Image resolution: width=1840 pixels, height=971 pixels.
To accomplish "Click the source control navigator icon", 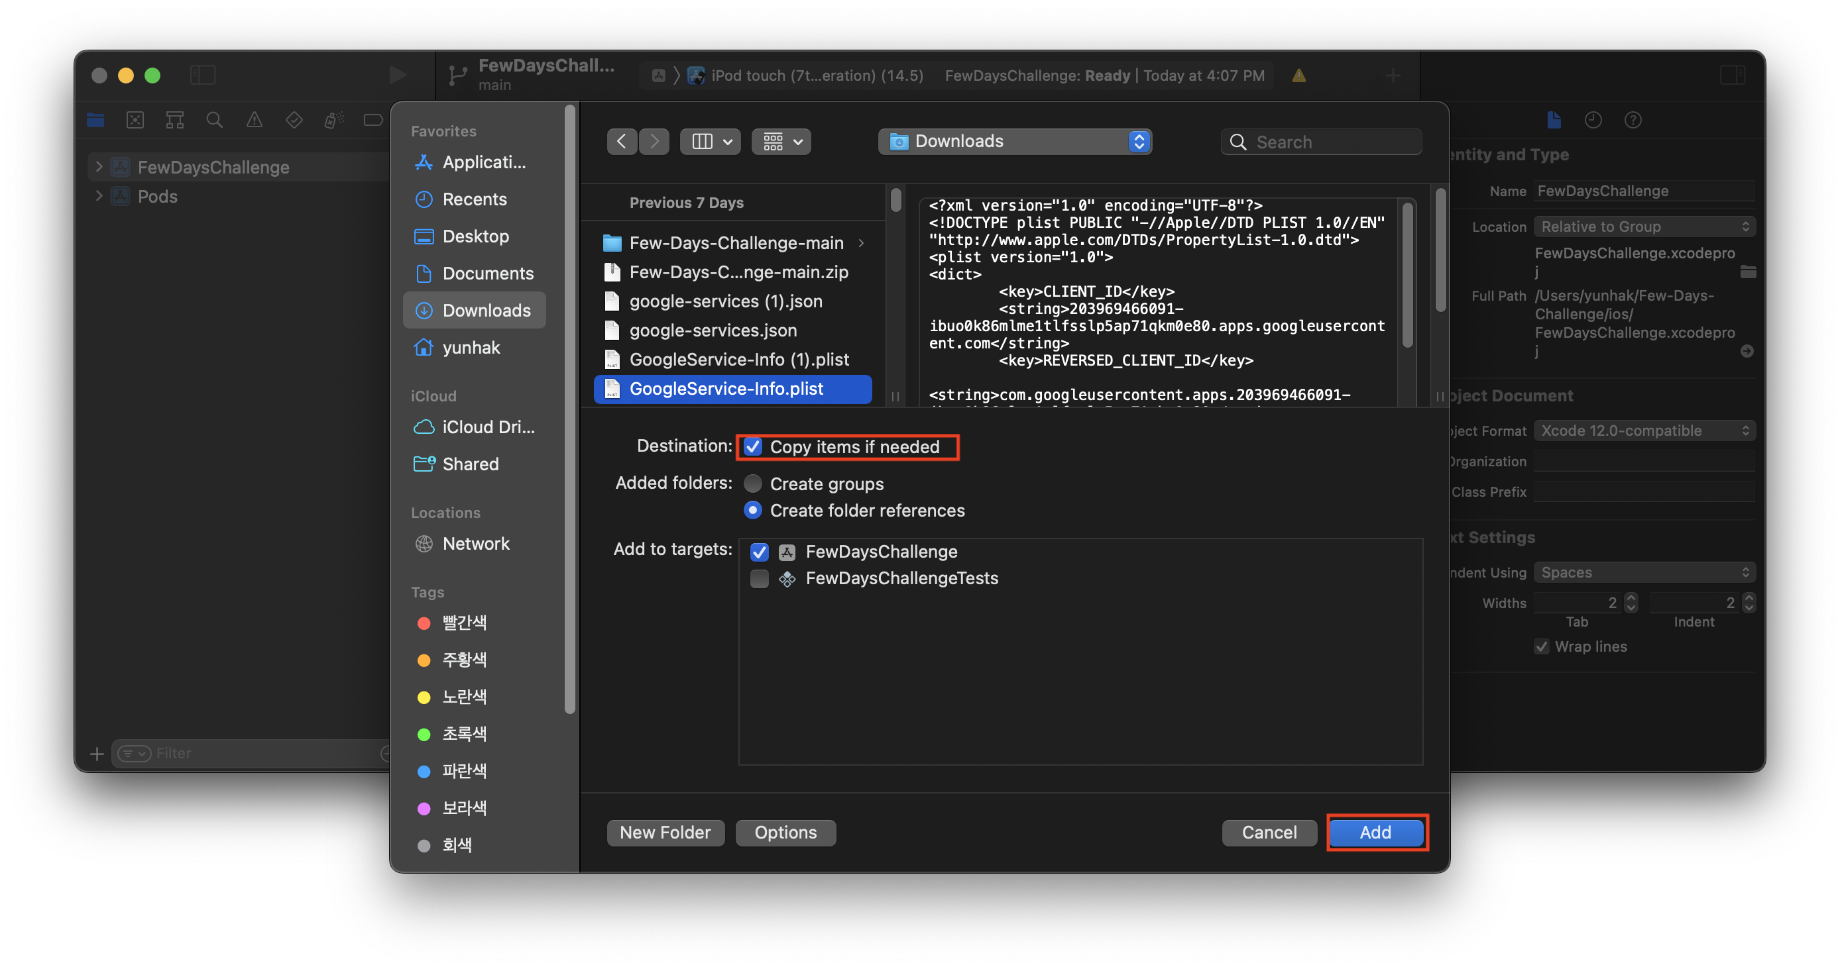I will point(135,120).
